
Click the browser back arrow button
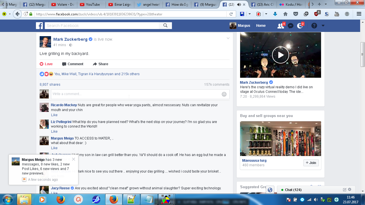click(17, 14)
